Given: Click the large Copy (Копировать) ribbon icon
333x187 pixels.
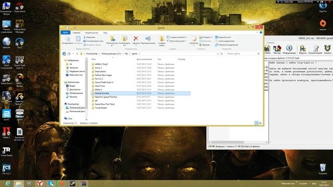Looking at the screenshot, I should pos(68,40).
